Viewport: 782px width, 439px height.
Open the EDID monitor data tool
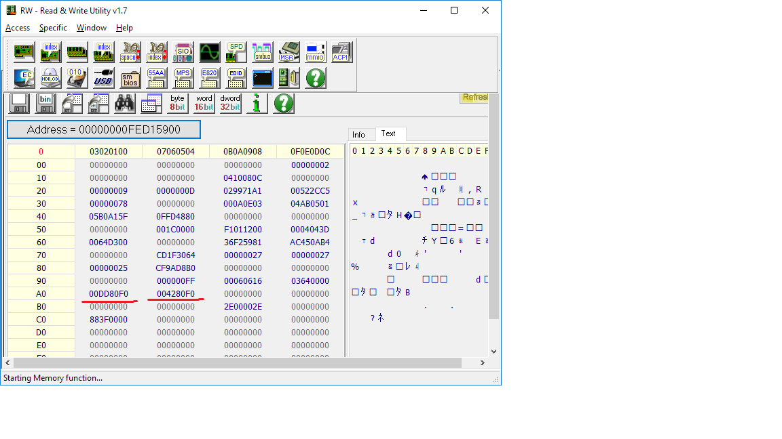[x=236, y=78]
